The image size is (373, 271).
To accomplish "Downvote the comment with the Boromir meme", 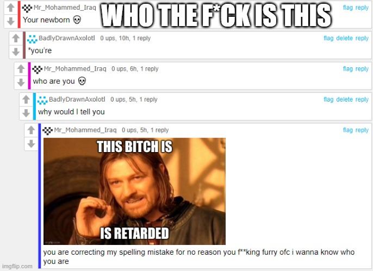I will (x=31, y=144).
